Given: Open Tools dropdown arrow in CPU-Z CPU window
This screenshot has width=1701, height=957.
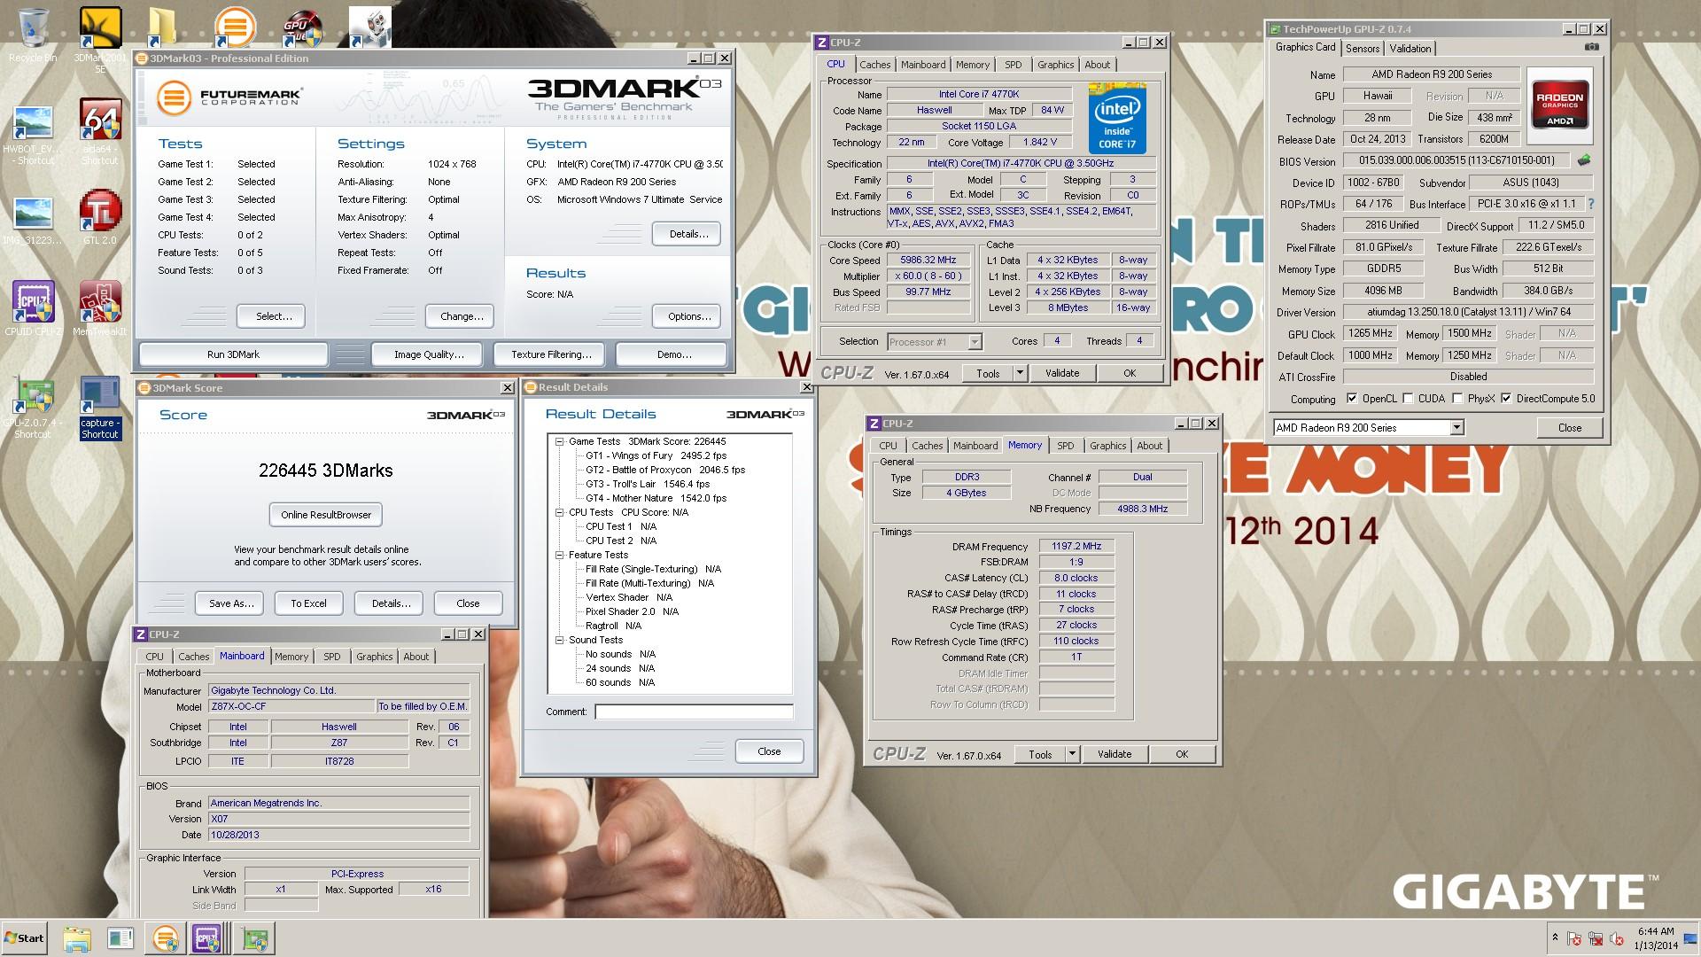Looking at the screenshot, I should click(1020, 373).
